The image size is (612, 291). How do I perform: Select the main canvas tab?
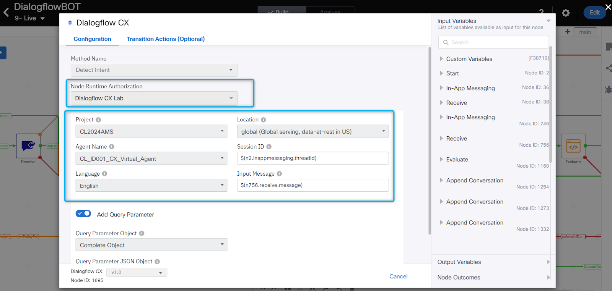pos(585,32)
